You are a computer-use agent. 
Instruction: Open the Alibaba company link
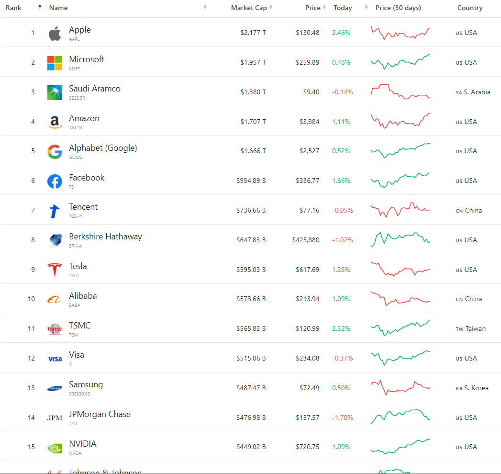pyautogui.click(x=83, y=296)
